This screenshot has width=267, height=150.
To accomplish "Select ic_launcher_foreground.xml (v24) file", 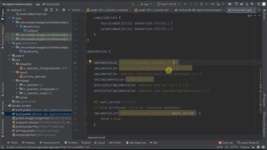I will click(43, 68).
